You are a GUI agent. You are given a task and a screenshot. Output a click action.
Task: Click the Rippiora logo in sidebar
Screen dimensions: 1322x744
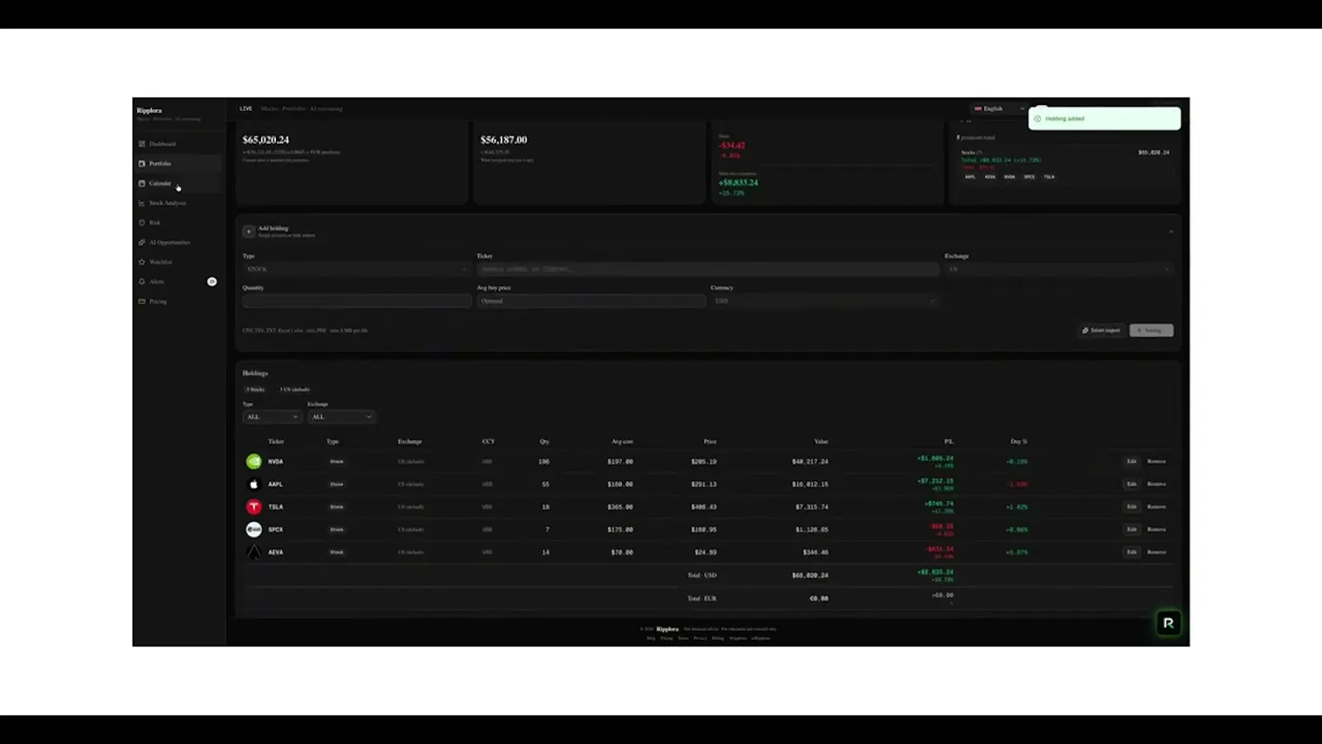[150, 111]
